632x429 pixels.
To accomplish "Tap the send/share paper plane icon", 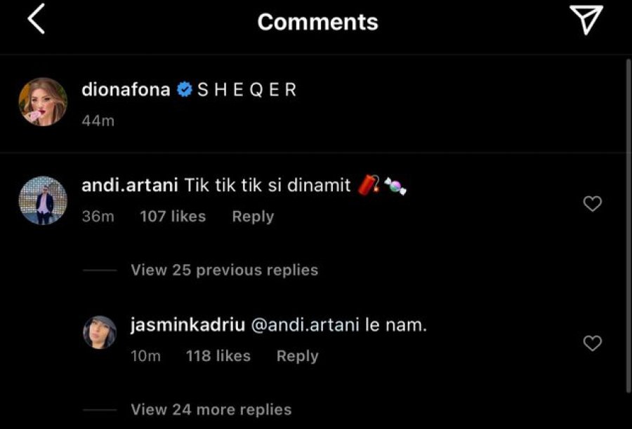I will 586,19.
